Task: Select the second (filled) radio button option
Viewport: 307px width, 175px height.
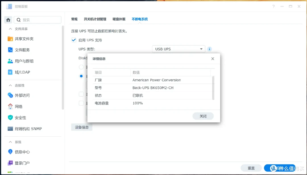Action: pos(81,76)
